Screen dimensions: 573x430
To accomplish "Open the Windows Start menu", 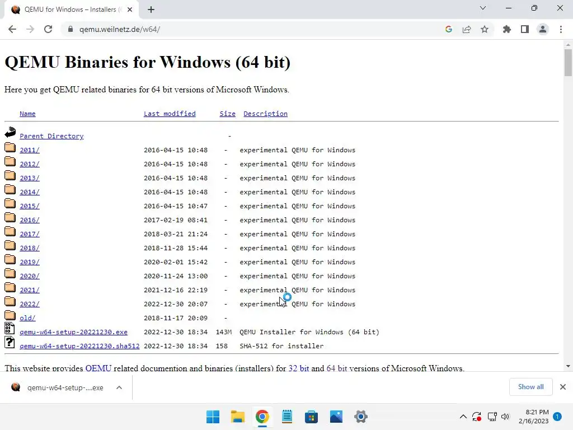I will pyautogui.click(x=213, y=417).
